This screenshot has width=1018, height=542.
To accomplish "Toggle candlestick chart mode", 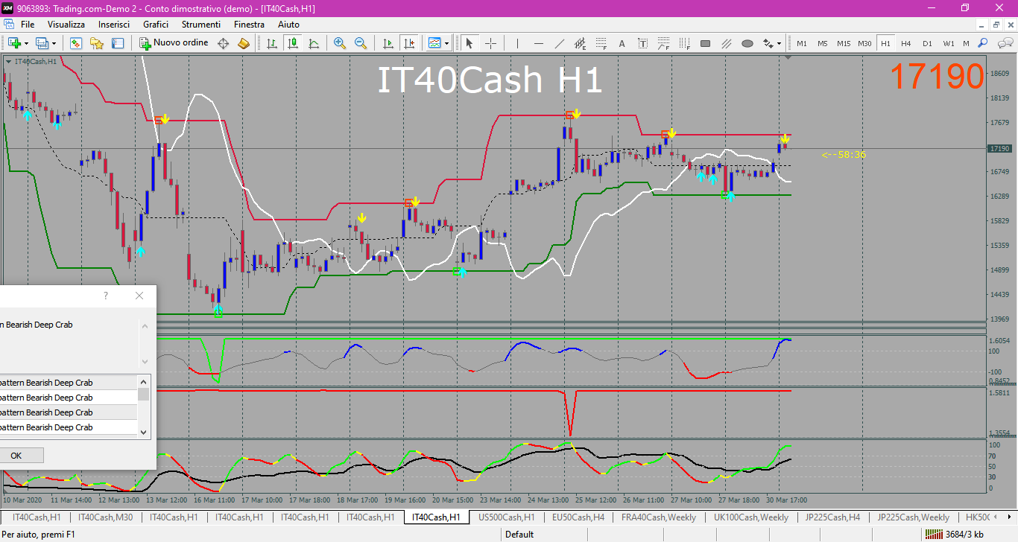I will click(293, 43).
